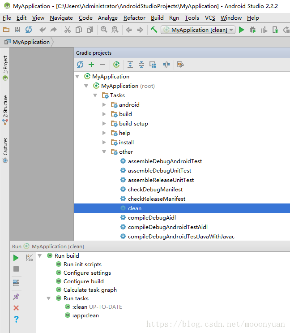Click the minus icon to detach Gradle project
Image resolution: width=290 pixels, height=333 pixels.
102,65
